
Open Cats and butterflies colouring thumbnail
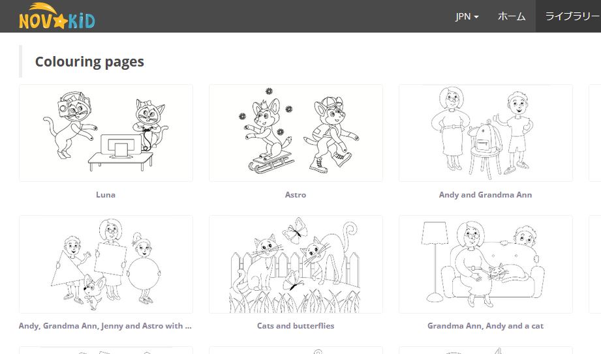296,264
